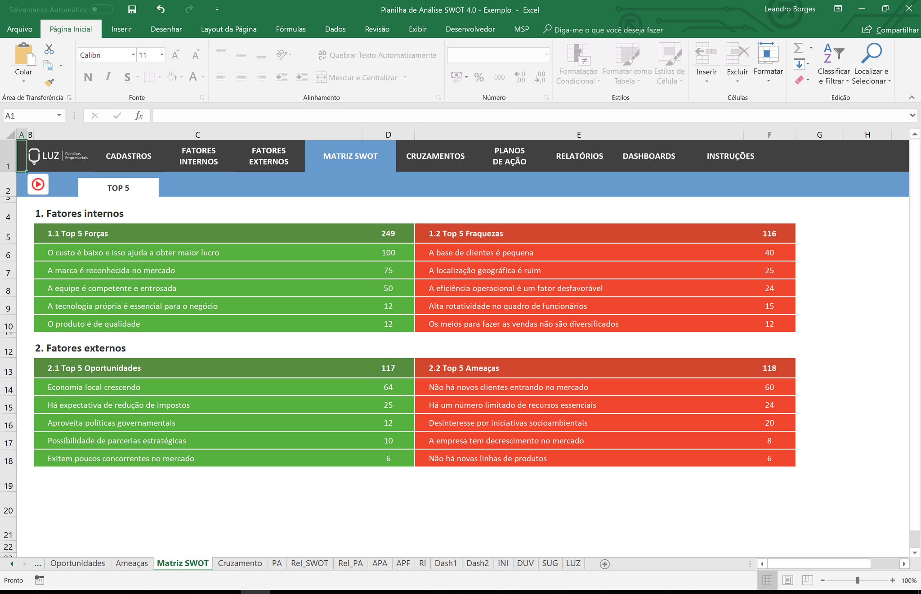Click the AutoSum sigma icon
The width and height of the screenshot is (921, 594).
click(798, 48)
